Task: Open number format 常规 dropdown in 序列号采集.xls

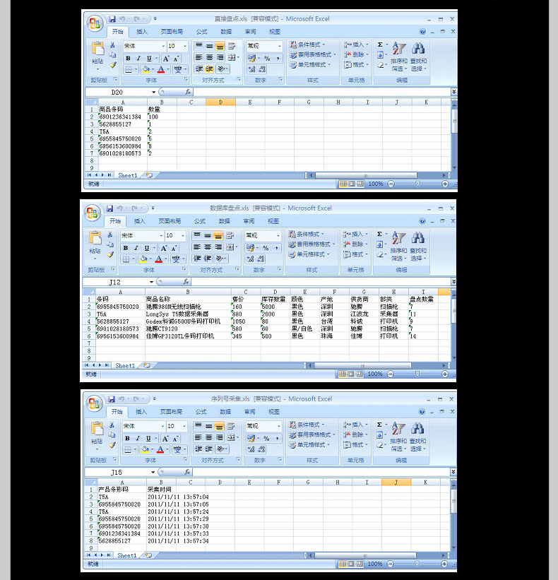Action: click(x=278, y=426)
